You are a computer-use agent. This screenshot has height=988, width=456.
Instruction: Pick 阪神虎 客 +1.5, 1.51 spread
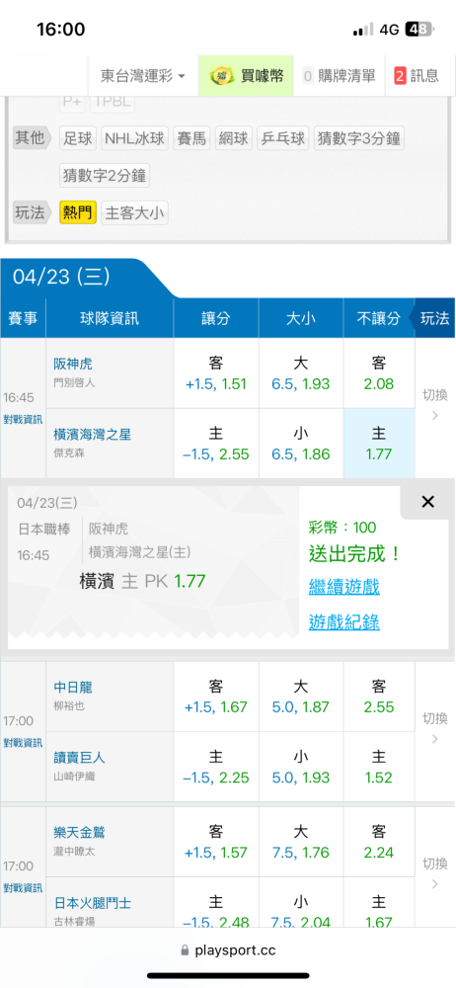pos(216,373)
